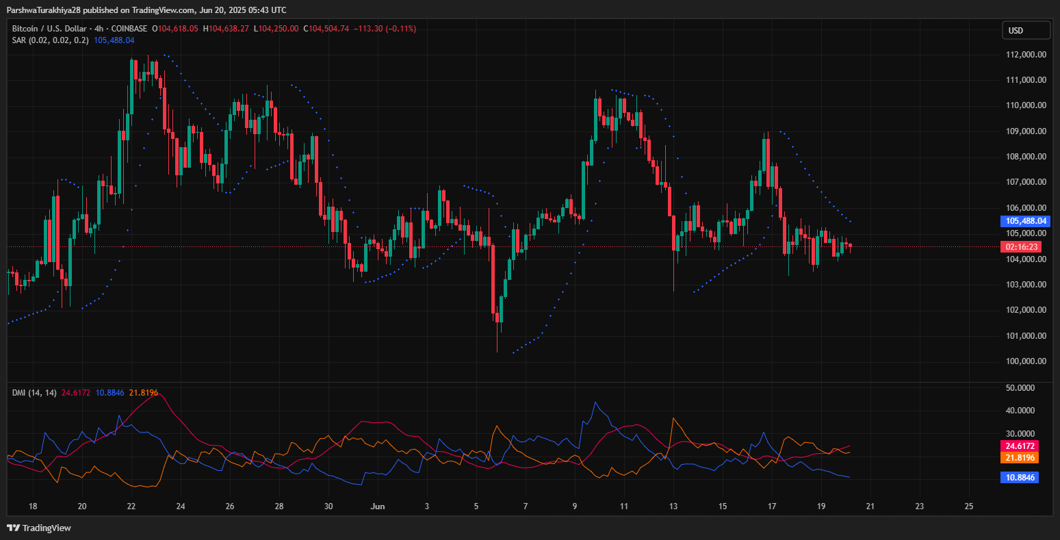Click the blue 10.8846 DMI legend value
Viewport: 1060px width, 540px height.
pyautogui.click(x=109, y=392)
